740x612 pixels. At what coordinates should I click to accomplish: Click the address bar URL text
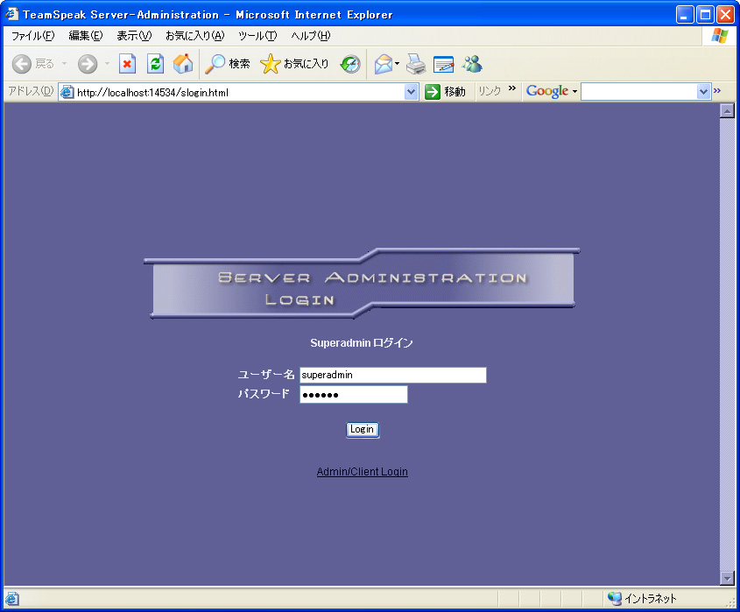pos(152,93)
